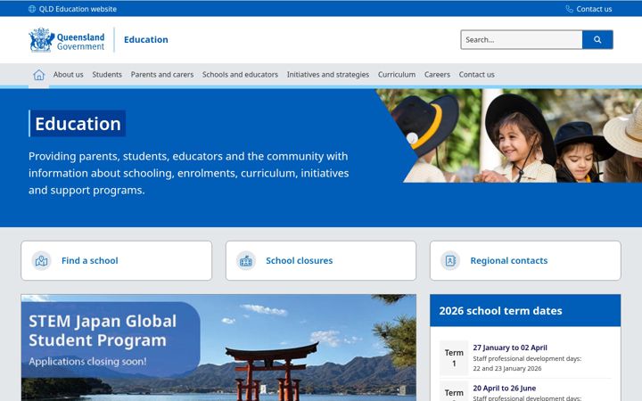
Task: Click inside the Search input field
Action: pos(522,40)
